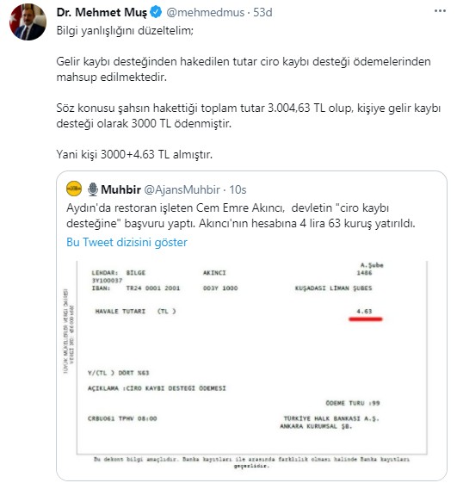Click the yellow Muhbir account avatar

click(x=74, y=189)
